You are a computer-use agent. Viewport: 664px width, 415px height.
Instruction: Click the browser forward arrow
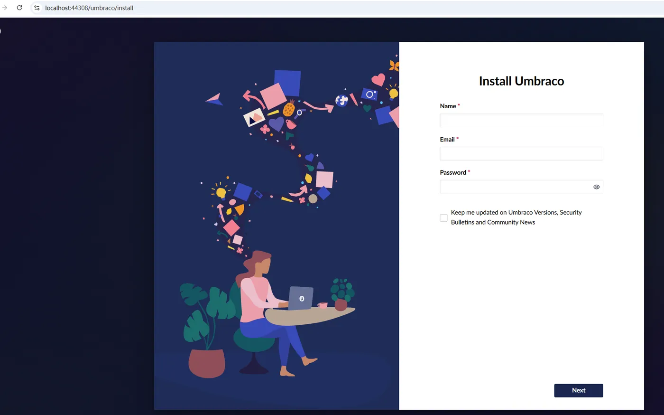(5, 8)
